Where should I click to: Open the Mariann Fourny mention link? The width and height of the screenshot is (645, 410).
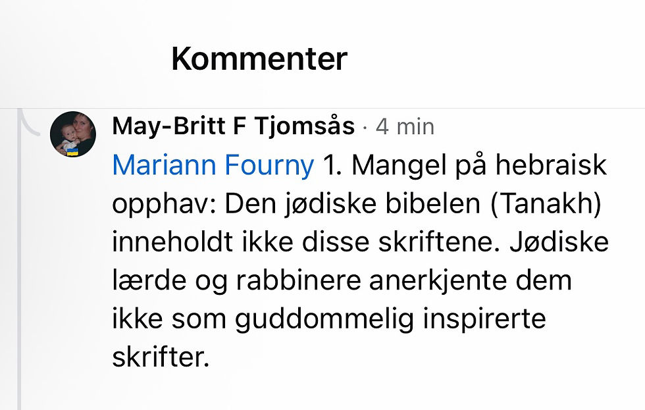213,165
